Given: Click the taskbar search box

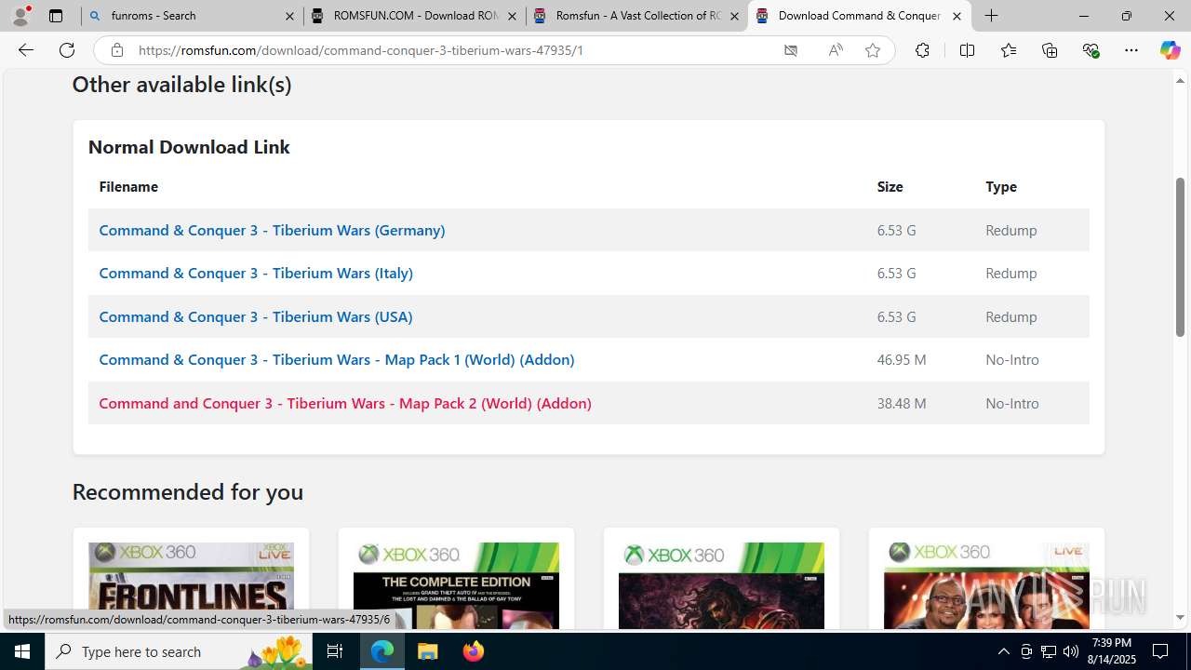Looking at the screenshot, I should 179,651.
